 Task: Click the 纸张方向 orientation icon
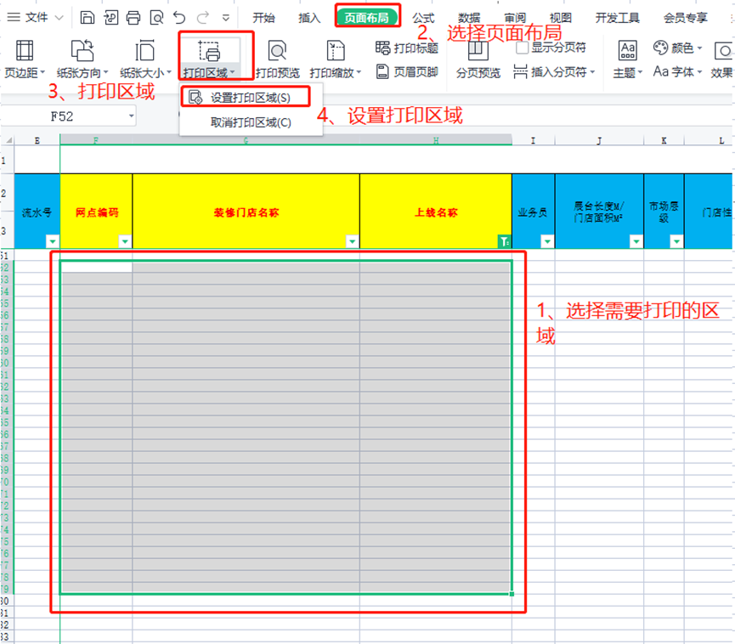click(82, 51)
